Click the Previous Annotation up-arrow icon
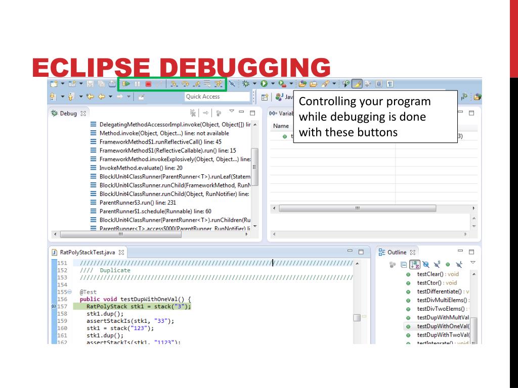The image size is (518, 388). (x=71, y=96)
